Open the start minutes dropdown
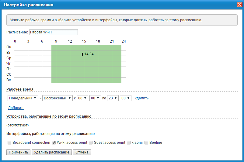The image size is (244, 162). 95,98
